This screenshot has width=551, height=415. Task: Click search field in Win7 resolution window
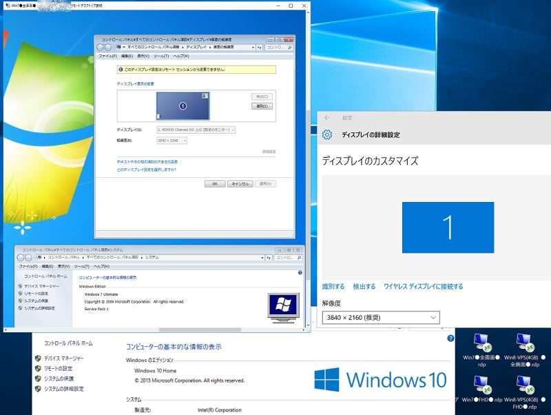coord(279,48)
